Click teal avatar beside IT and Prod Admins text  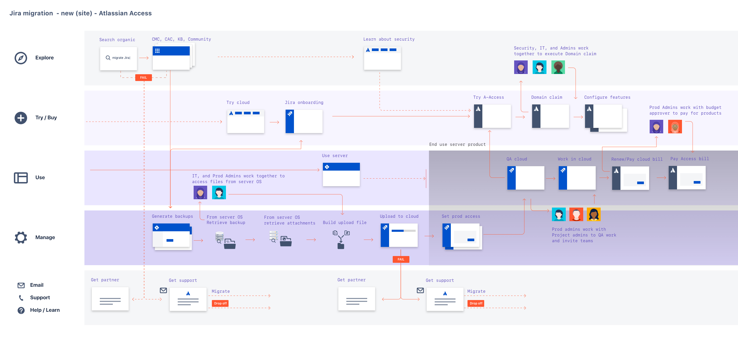(219, 192)
